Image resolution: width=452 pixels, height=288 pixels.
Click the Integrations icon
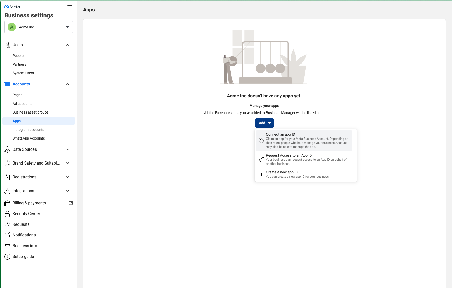coord(7,191)
